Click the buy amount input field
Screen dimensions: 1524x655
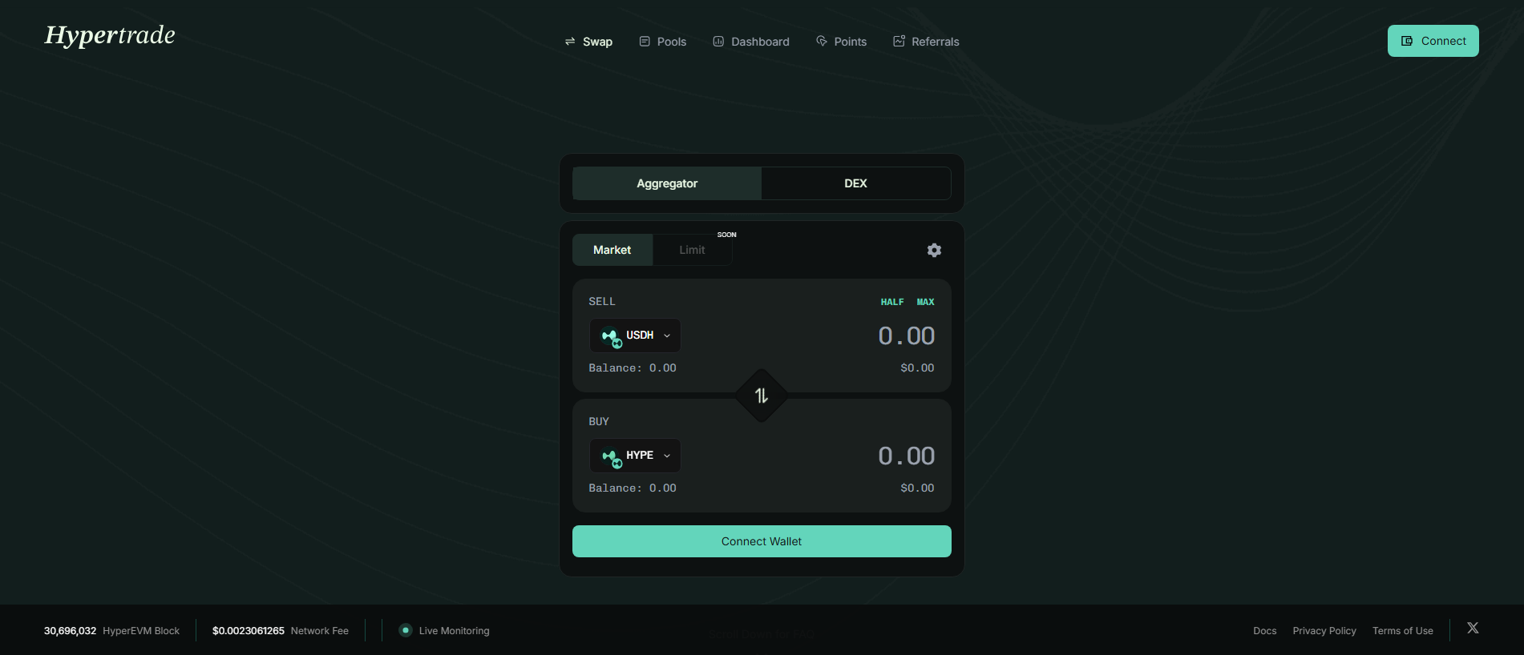coord(907,456)
